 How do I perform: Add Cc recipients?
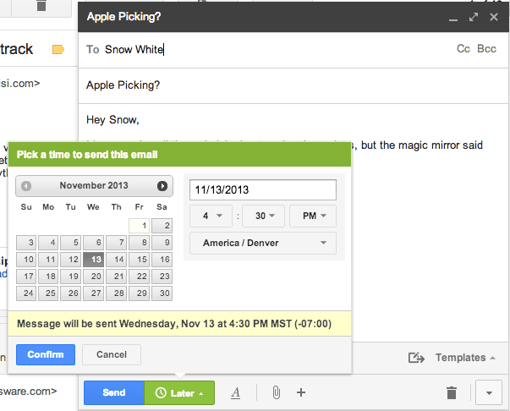pyautogui.click(x=463, y=49)
